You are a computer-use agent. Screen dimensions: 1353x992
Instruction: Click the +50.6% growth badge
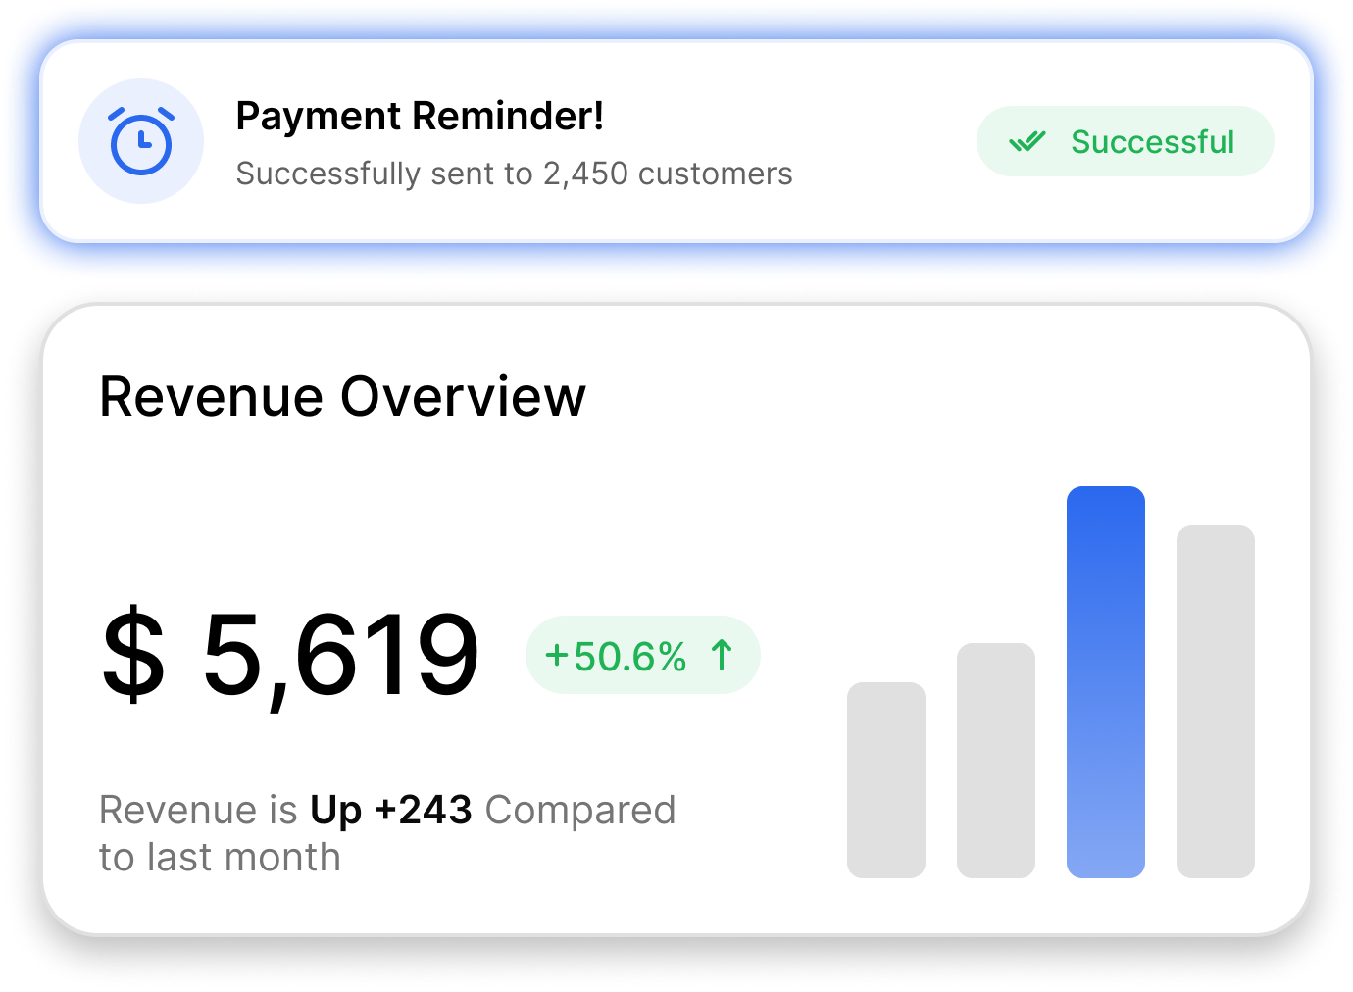(643, 655)
